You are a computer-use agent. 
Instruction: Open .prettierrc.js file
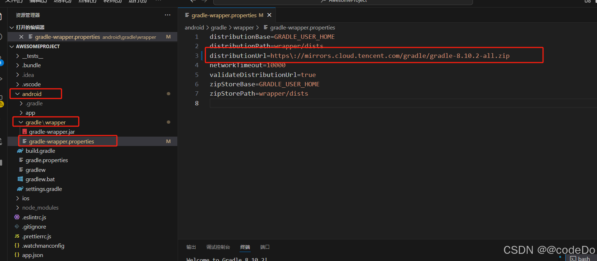click(x=37, y=237)
